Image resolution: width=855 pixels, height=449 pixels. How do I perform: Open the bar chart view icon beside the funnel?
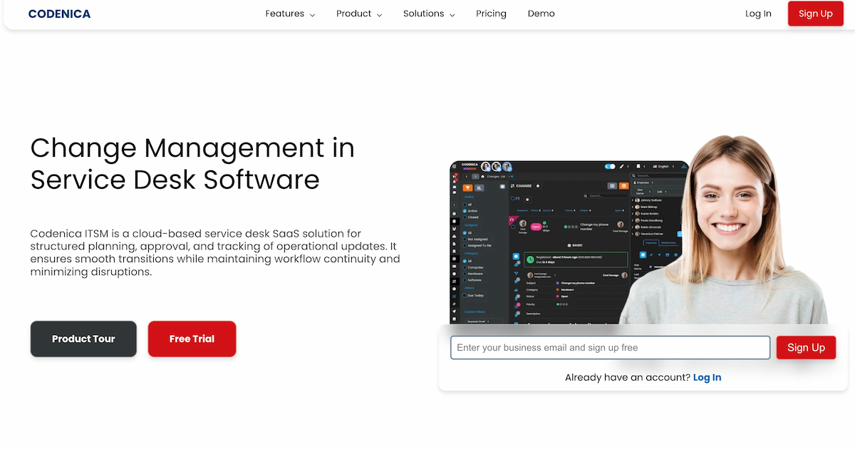[479, 188]
